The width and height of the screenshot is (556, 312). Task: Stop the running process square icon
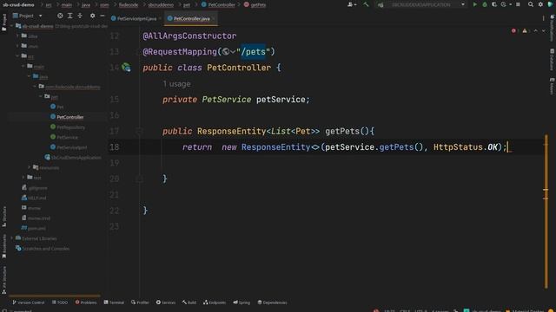pyautogui.click(x=518, y=4)
